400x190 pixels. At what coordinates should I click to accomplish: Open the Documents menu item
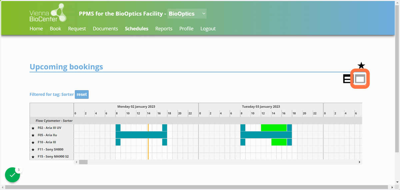click(105, 29)
